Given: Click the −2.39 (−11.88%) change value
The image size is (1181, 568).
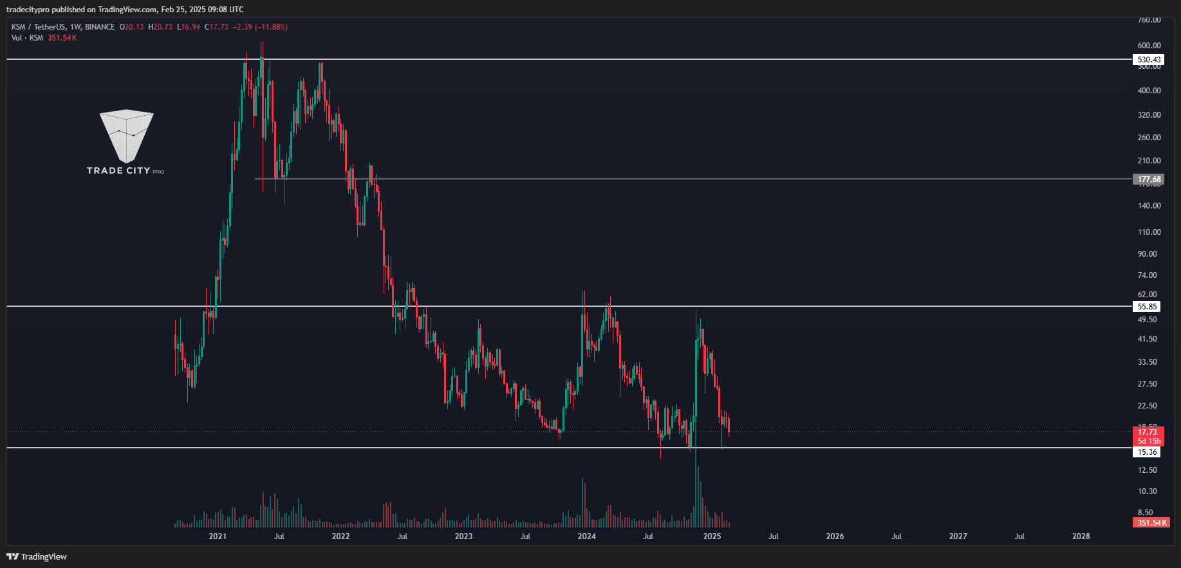Looking at the screenshot, I should (x=260, y=27).
